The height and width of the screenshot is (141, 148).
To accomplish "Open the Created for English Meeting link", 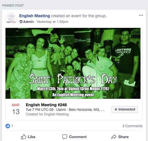I will (x=47, y=114).
